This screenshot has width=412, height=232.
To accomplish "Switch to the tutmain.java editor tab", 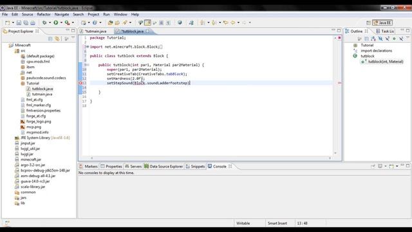I will coord(96,32).
